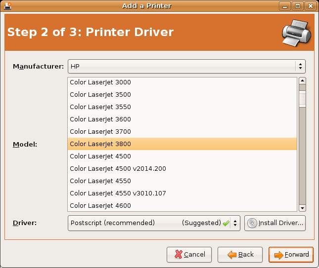Select highlighted Color LaserJet 3800 row
The width and height of the screenshot is (319, 268).
(182, 144)
